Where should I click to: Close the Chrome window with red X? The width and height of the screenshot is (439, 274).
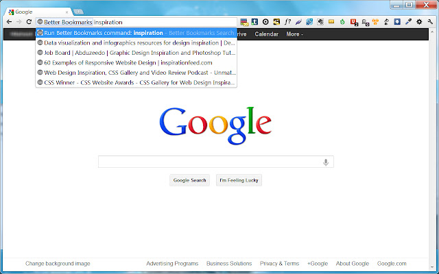tap(427, 5)
